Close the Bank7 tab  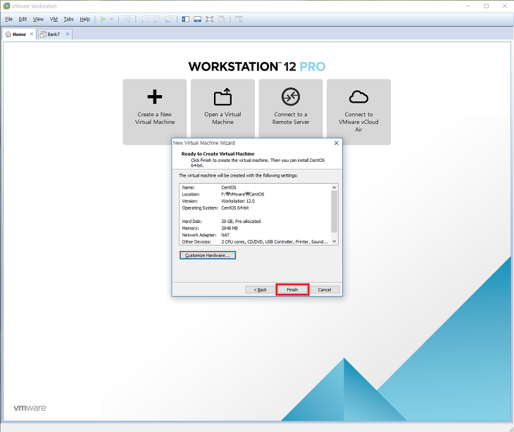(68, 34)
